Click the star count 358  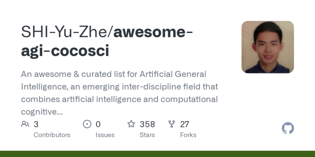click(147, 124)
